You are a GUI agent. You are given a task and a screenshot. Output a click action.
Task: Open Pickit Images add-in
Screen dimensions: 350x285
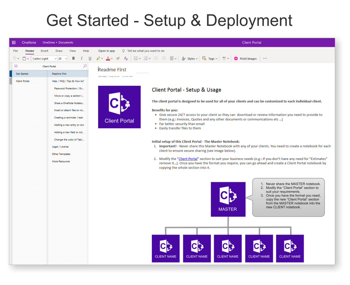pyautogui.click(x=245, y=58)
